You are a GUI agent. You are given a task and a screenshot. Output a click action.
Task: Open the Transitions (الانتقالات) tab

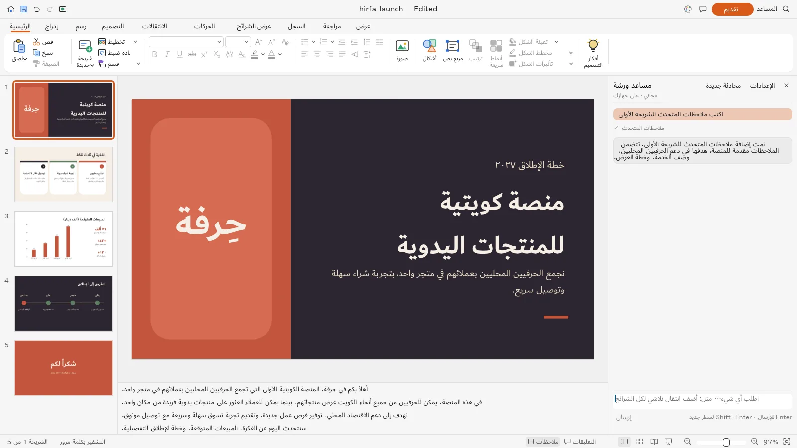click(155, 26)
